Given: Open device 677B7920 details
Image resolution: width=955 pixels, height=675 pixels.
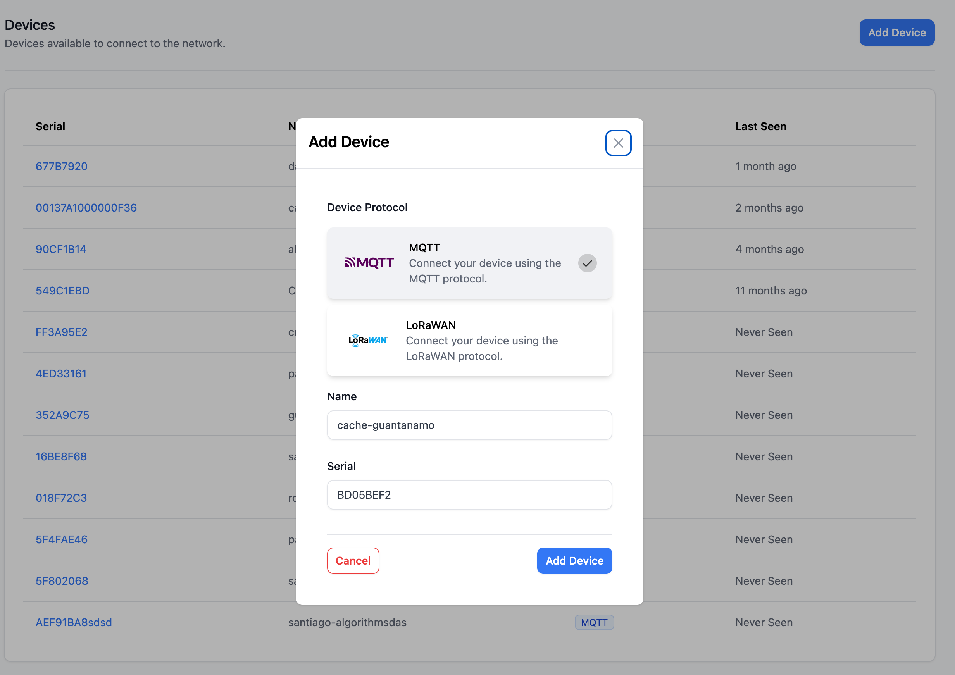Looking at the screenshot, I should coord(61,166).
